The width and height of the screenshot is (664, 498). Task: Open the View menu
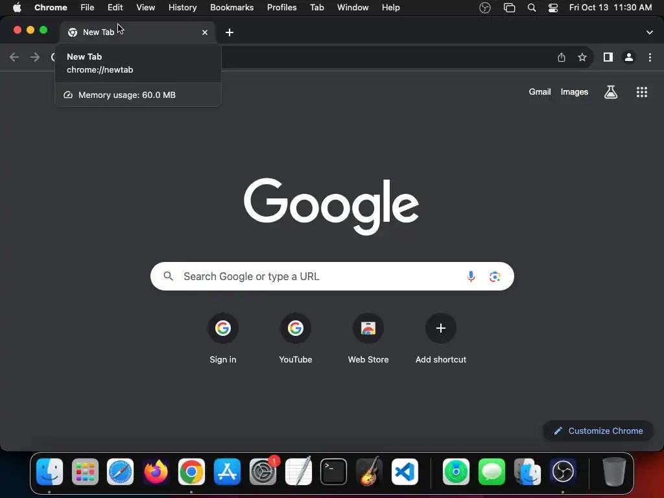tap(145, 8)
